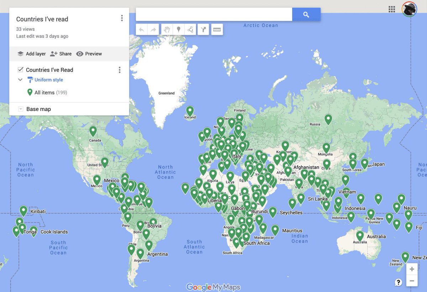The height and width of the screenshot is (292, 427).
Task: Click the map title Countries I've read
Action: click(x=42, y=19)
